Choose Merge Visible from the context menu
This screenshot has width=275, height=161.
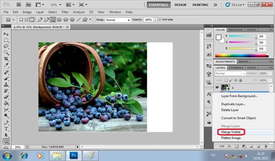(x=231, y=132)
